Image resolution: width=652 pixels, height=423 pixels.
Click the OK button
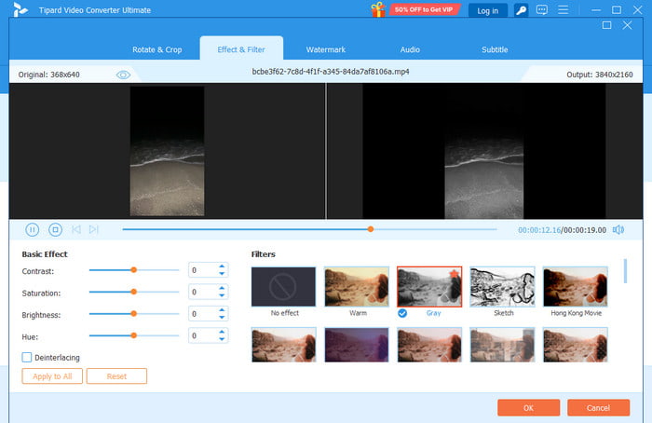tap(528, 407)
